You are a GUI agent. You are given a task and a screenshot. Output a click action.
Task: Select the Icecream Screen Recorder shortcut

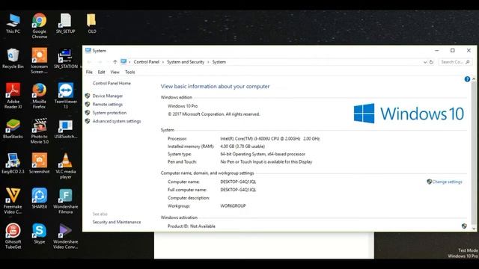(x=40, y=61)
